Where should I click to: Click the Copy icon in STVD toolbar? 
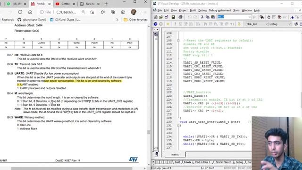[x=208, y=17]
